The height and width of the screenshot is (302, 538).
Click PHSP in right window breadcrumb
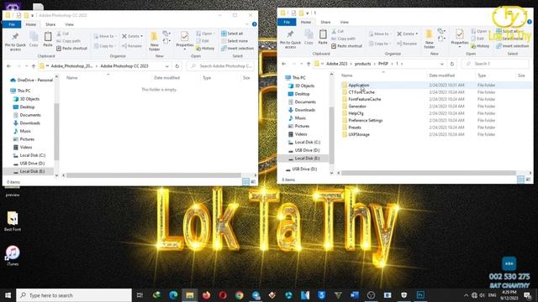[x=383, y=64]
